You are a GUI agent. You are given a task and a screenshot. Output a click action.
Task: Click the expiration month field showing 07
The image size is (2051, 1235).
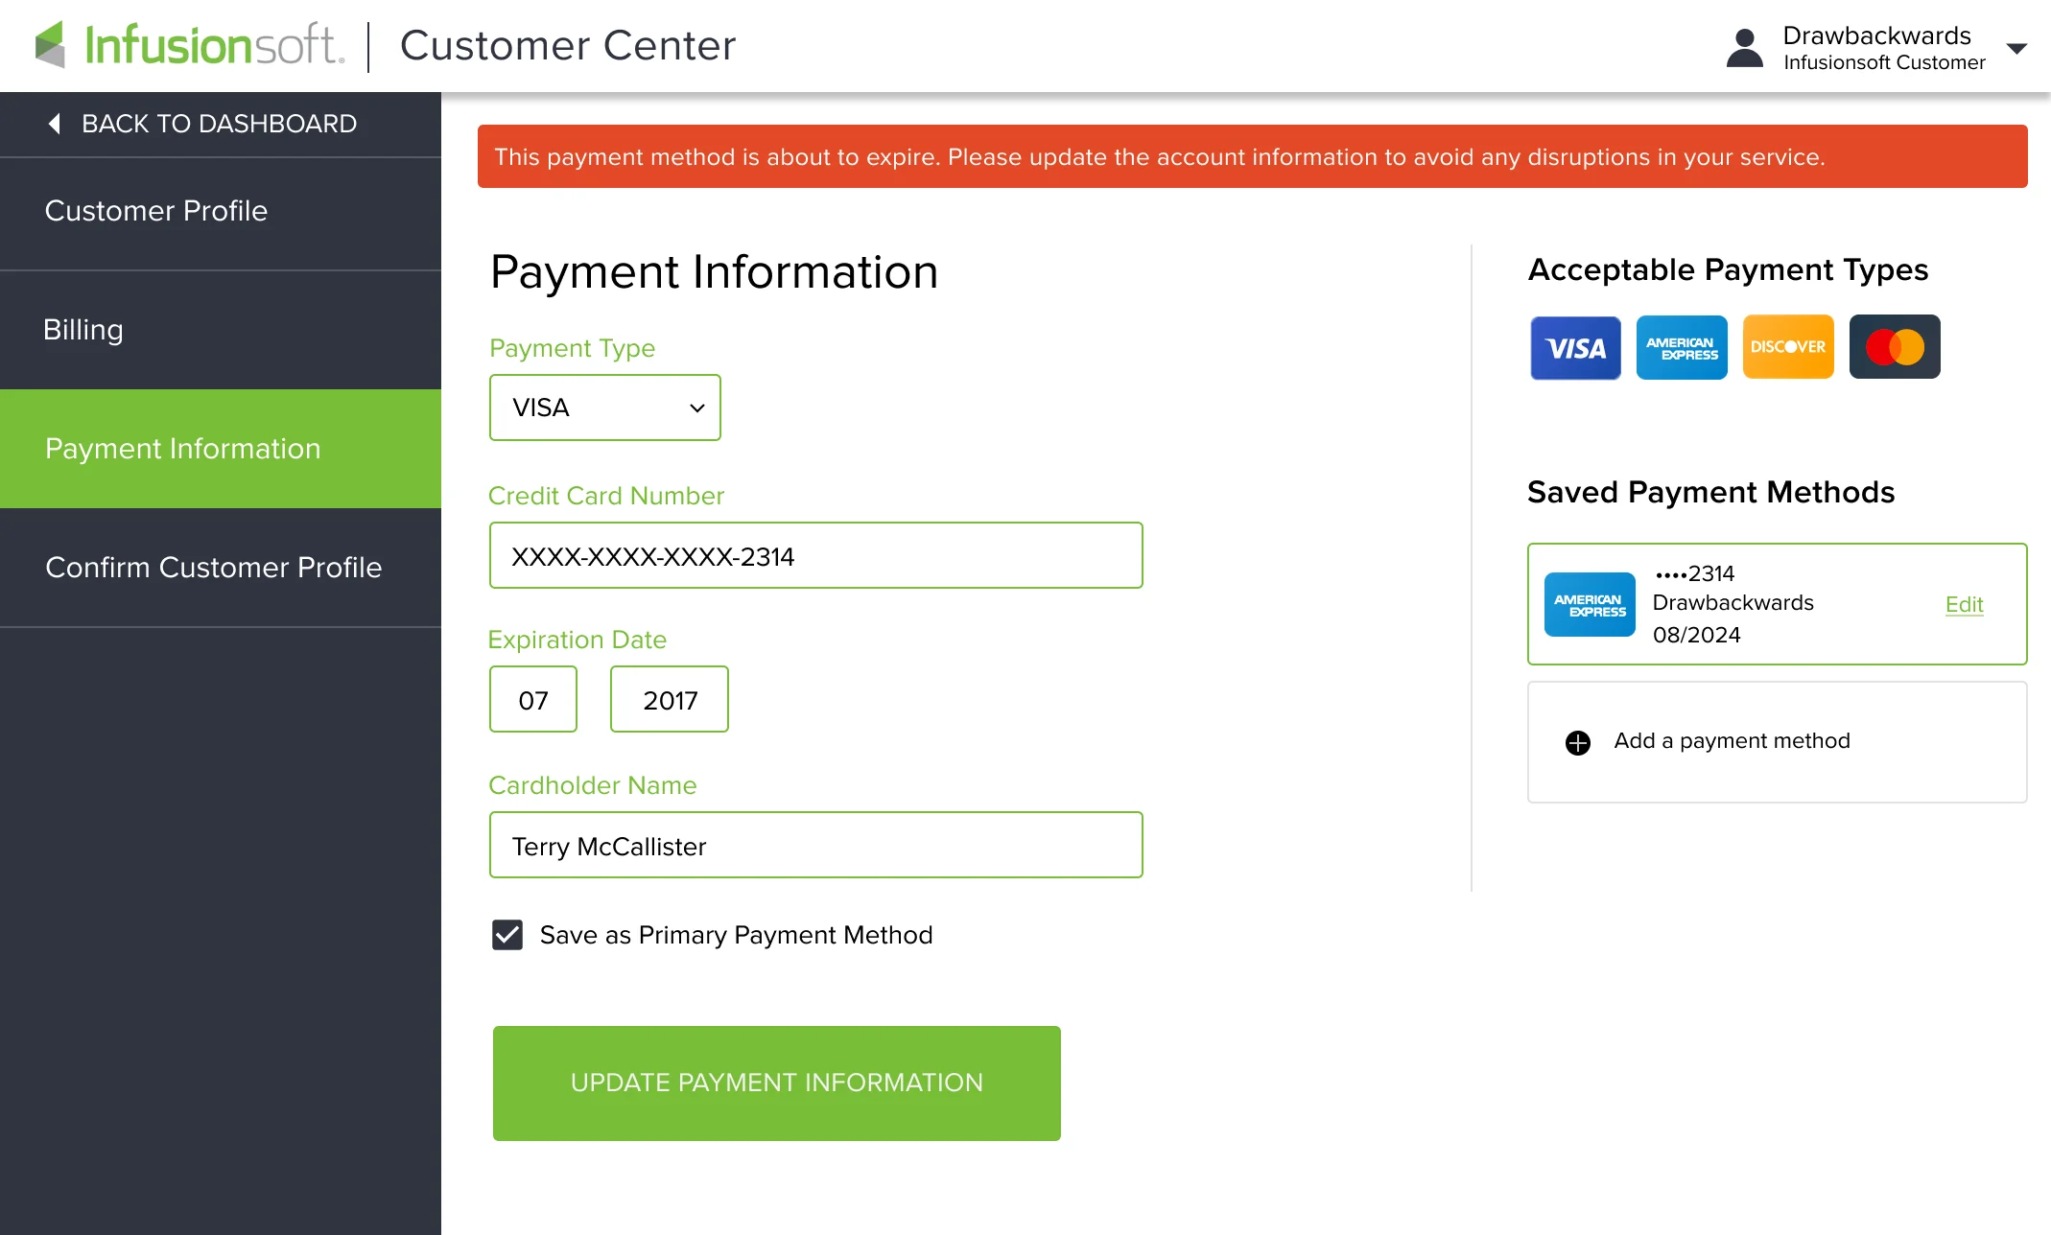(x=532, y=699)
